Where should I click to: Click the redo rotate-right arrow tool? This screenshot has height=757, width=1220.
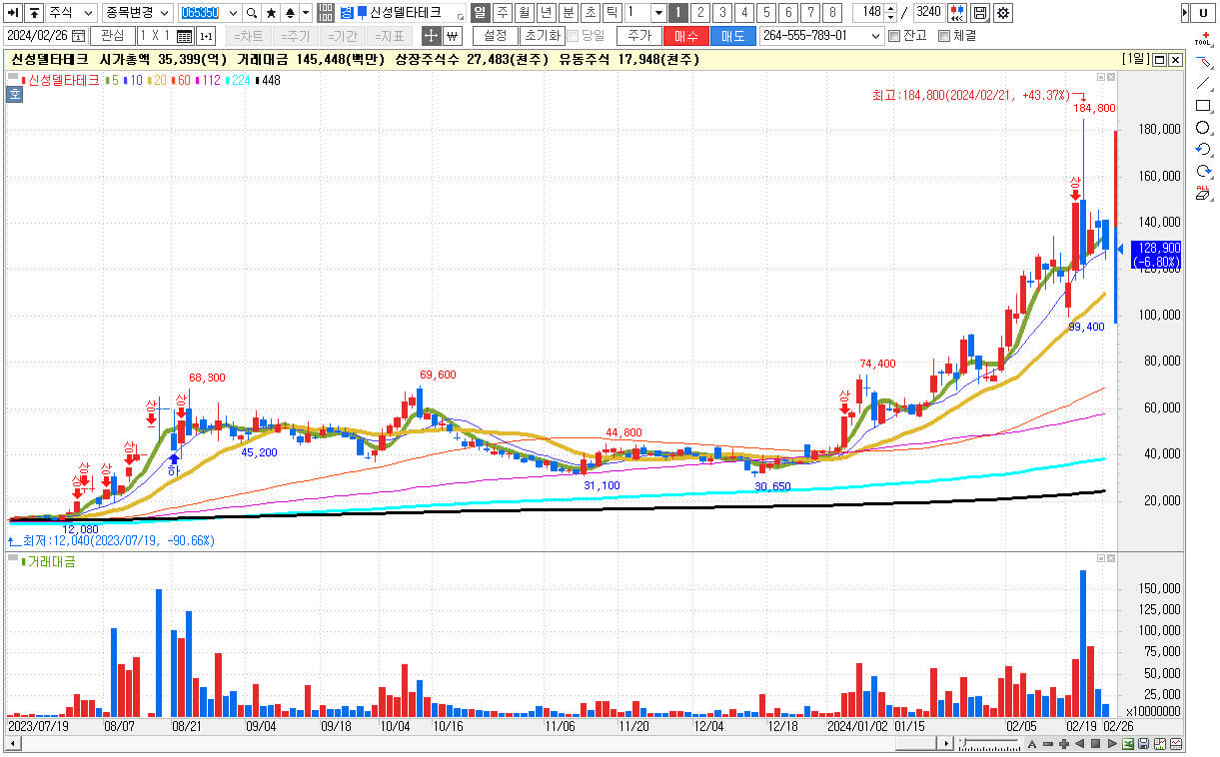click(1204, 172)
